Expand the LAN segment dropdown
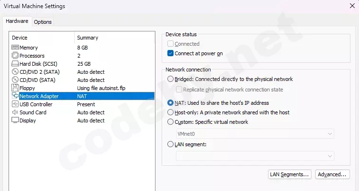The width and height of the screenshot is (359, 191). [x=254, y=156]
